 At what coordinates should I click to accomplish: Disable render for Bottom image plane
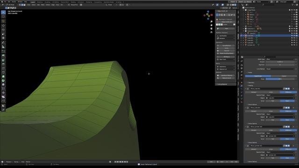297,14
